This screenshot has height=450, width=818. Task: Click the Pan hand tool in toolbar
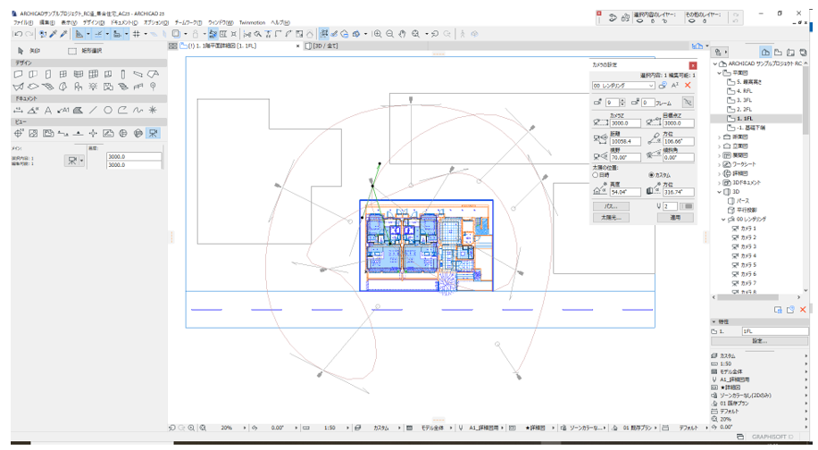[402, 34]
